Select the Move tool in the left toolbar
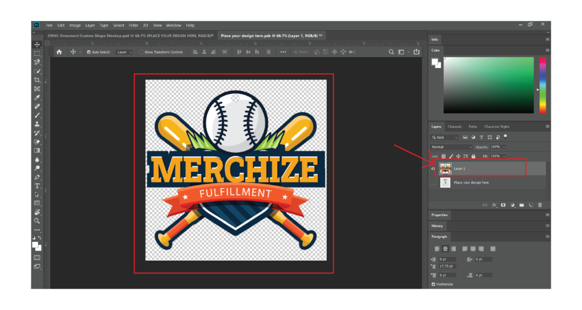The image size is (582, 310). pos(37,44)
